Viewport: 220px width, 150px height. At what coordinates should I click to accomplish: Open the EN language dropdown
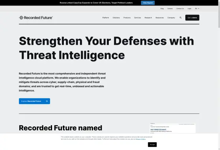[x=197, y=9]
